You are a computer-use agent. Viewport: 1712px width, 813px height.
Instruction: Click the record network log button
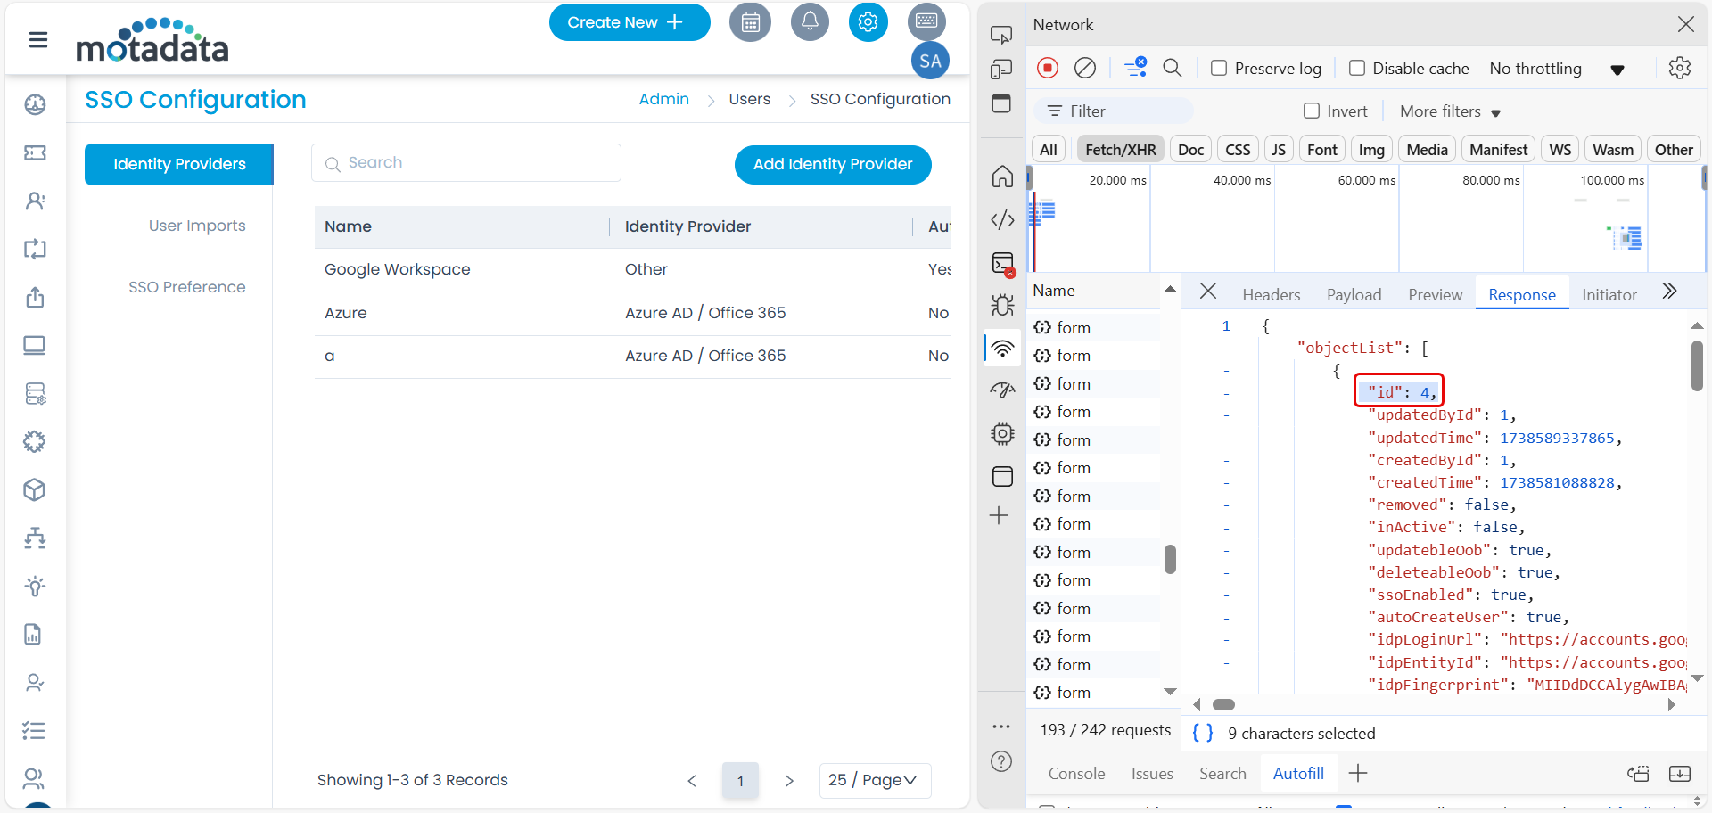(x=1048, y=69)
